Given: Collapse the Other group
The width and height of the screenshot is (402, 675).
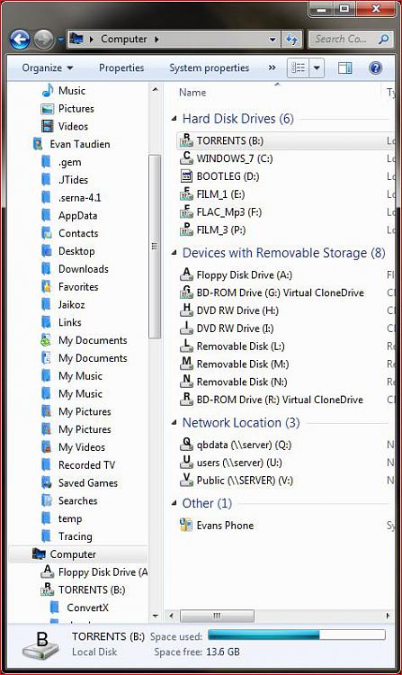Looking at the screenshot, I should pos(174,503).
